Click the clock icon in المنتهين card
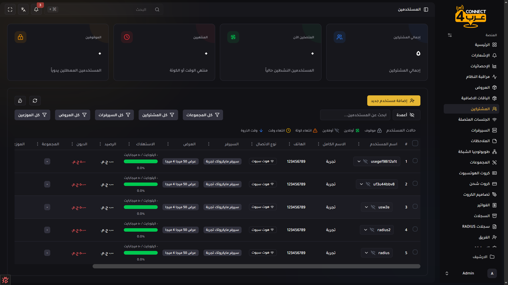The image size is (508, 285). (127, 37)
